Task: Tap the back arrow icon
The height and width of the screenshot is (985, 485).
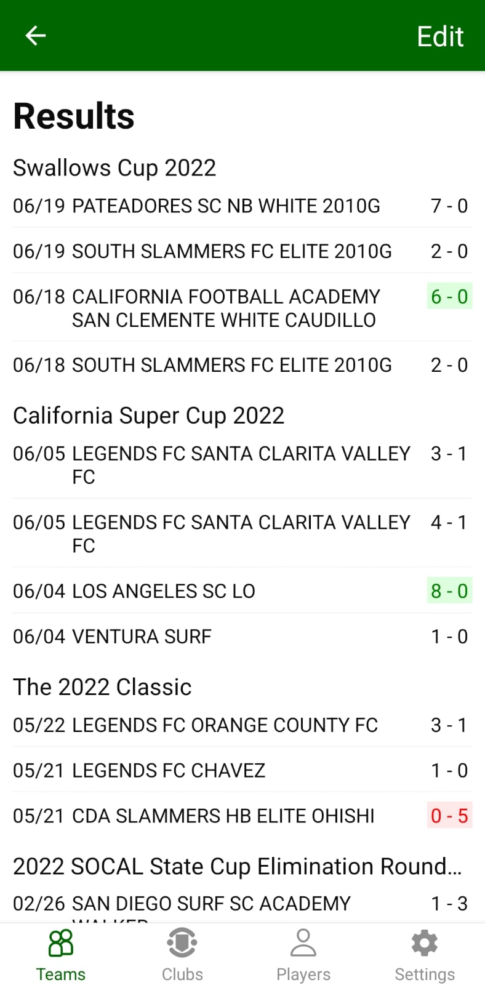Action: tap(35, 36)
